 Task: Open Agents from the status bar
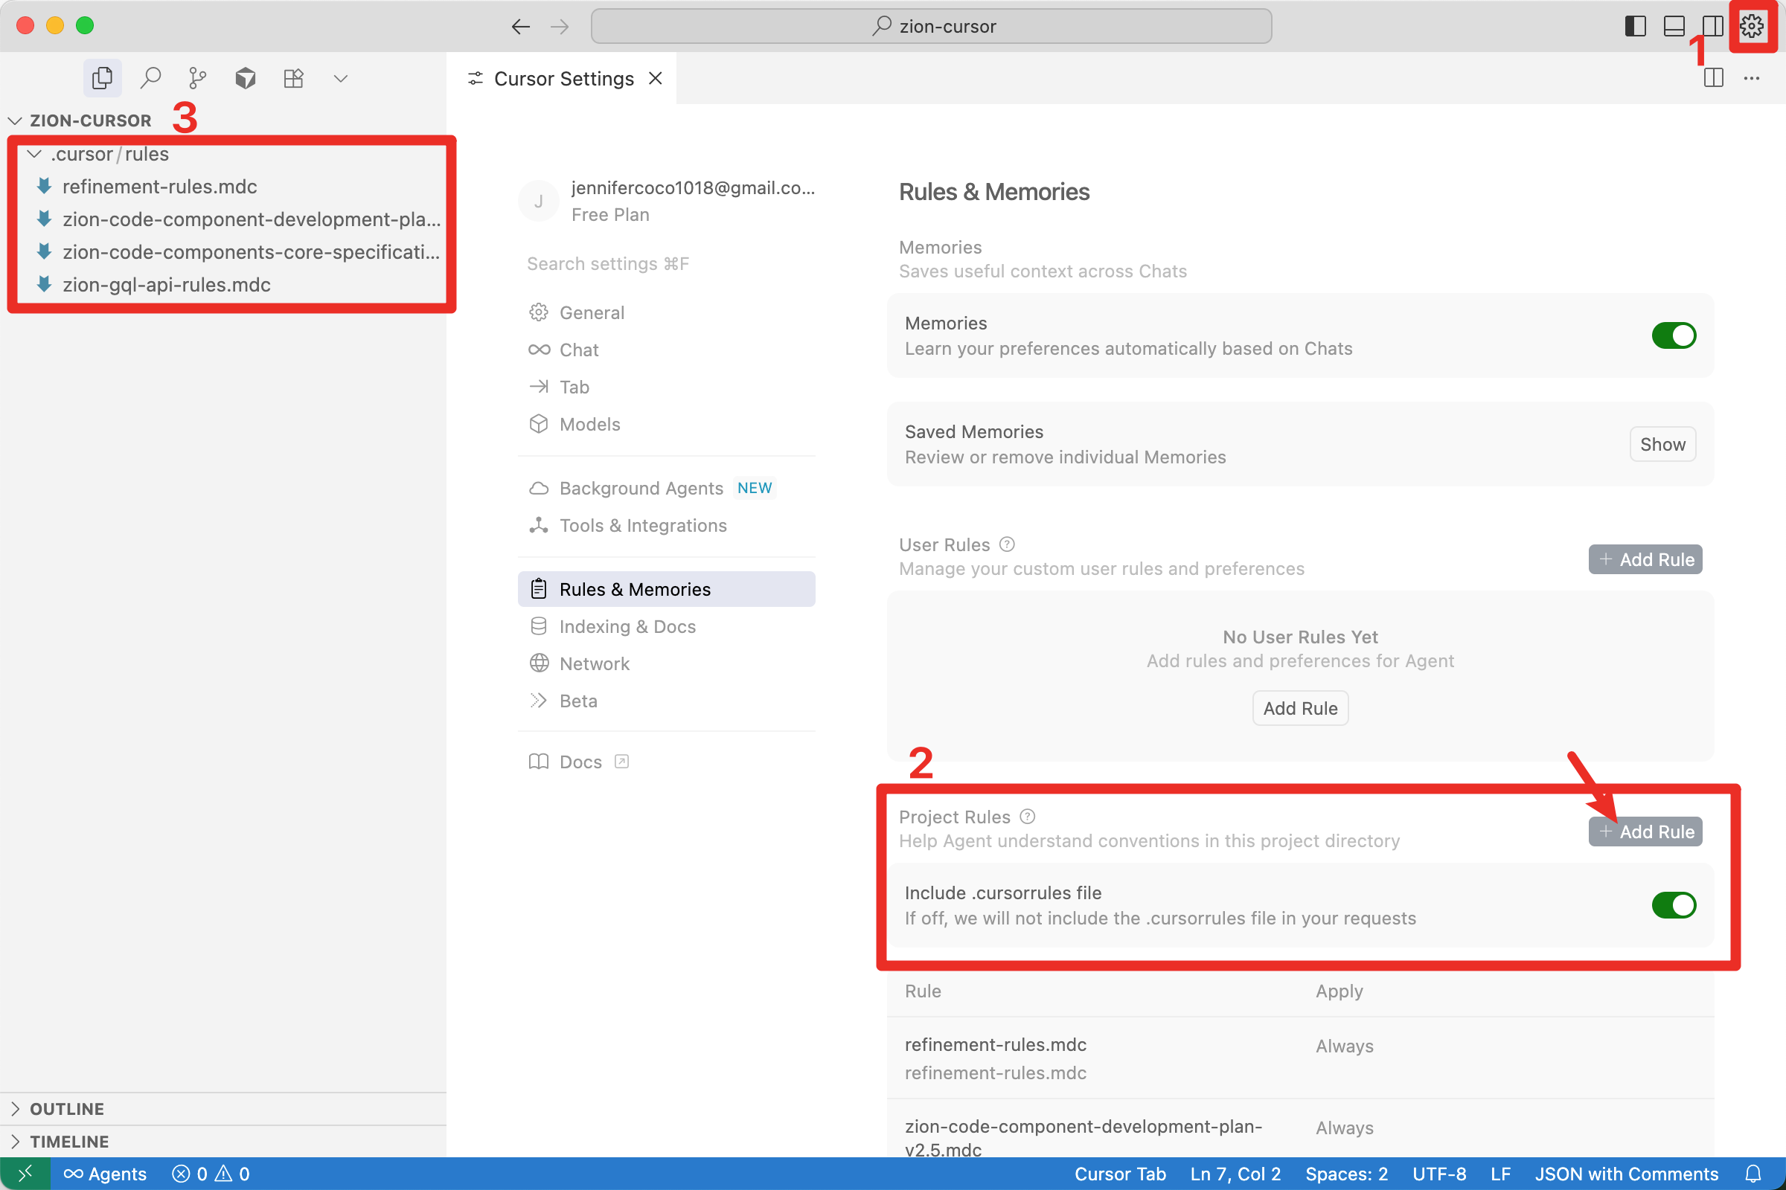click(x=105, y=1174)
